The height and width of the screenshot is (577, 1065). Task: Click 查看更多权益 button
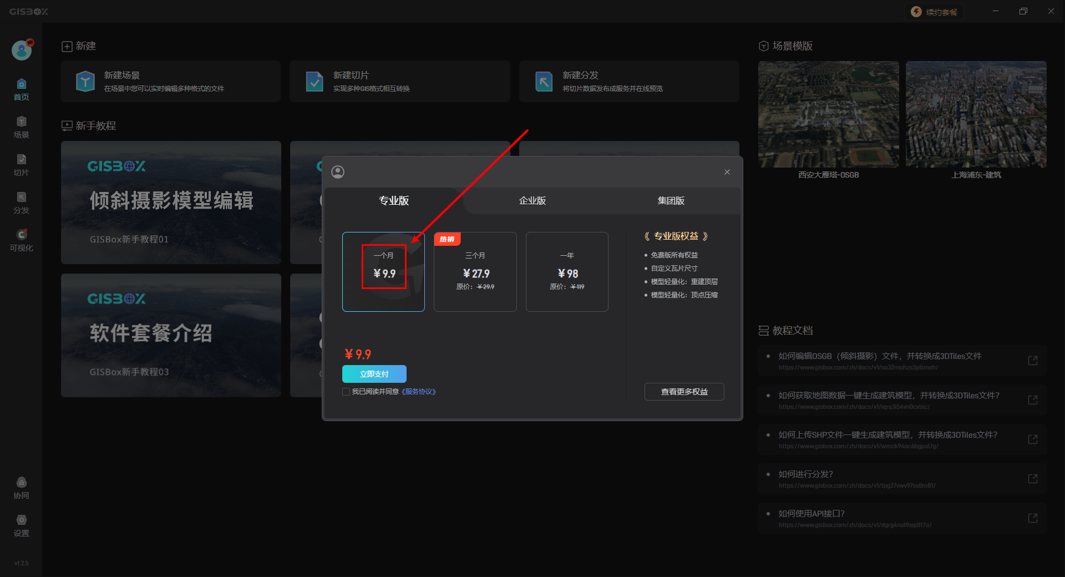pos(684,392)
